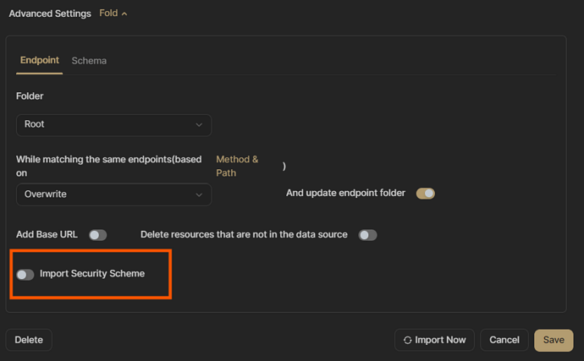This screenshot has width=584, height=361.
Task: Collapse Advanced Settings using Fold
Action: [108, 14]
